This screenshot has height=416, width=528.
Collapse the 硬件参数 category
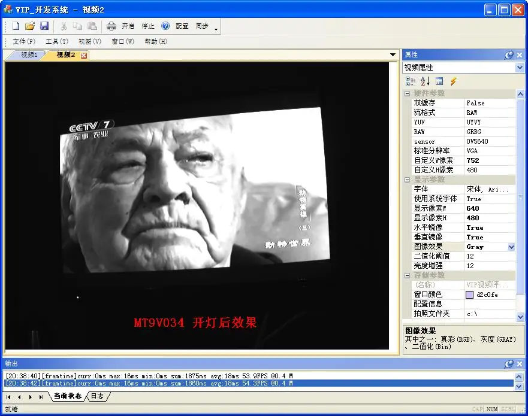tap(407, 93)
